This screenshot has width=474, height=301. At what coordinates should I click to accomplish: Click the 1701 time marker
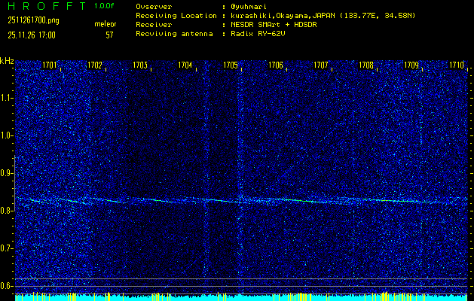click(x=50, y=65)
